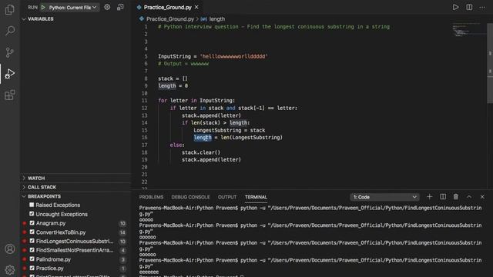
Task: Open the Search view in activity bar
Action: (x=10, y=31)
